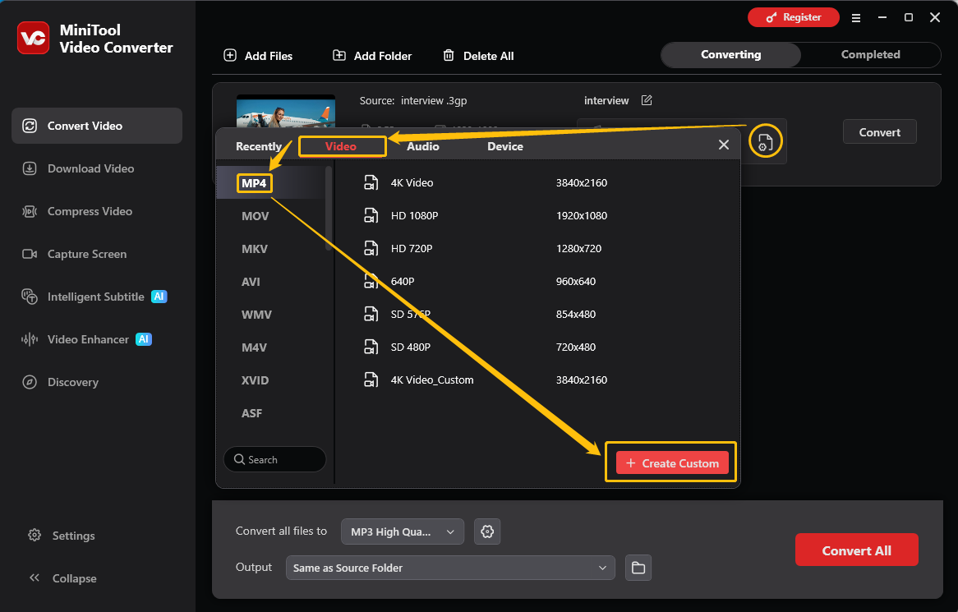Select MKV format
The height and width of the screenshot is (612, 958).
pos(254,249)
